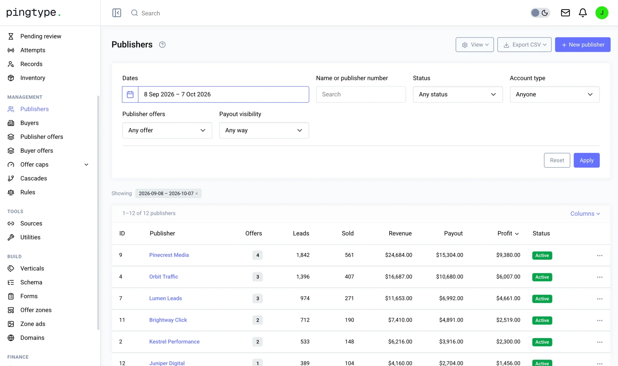This screenshot has width=618, height=366.
Task: Click Sources link icon
Action: 11,223
